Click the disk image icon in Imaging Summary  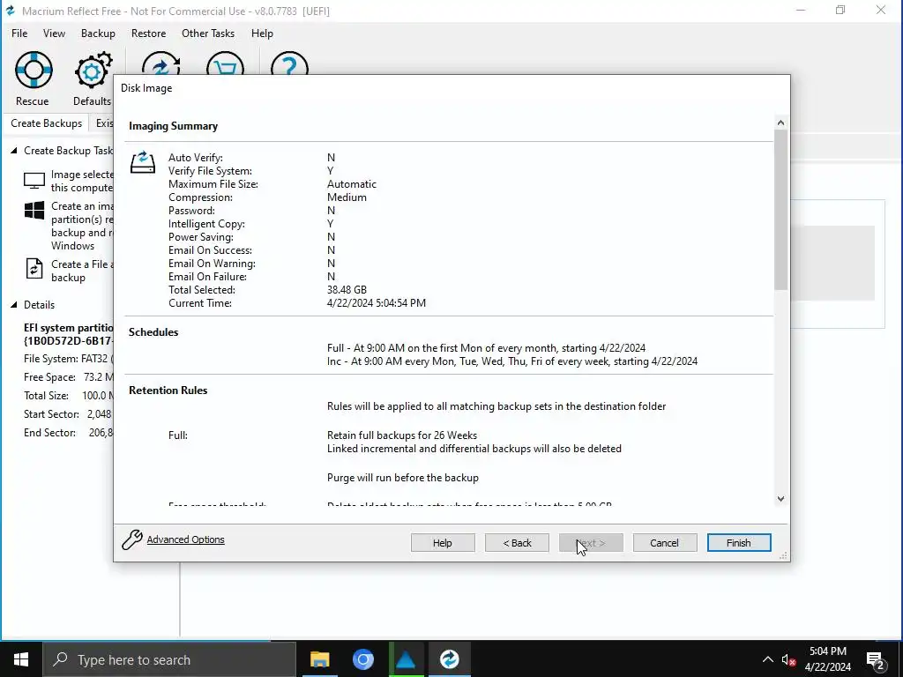(143, 162)
